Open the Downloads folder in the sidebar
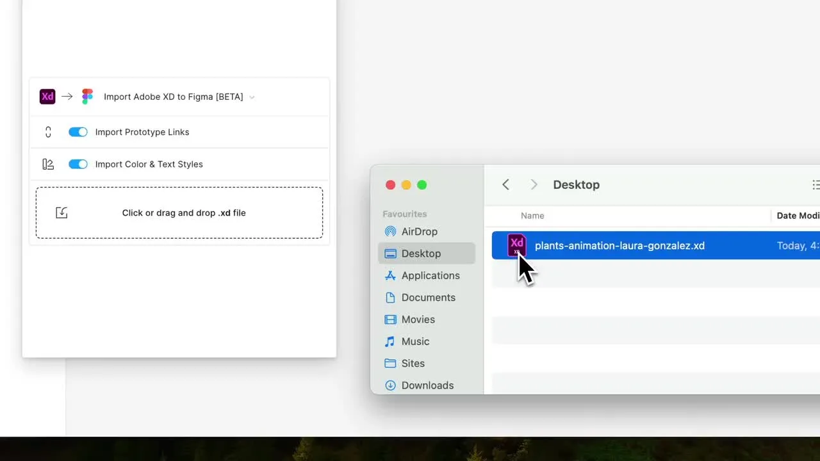Image resolution: width=820 pixels, height=461 pixels. click(427, 385)
